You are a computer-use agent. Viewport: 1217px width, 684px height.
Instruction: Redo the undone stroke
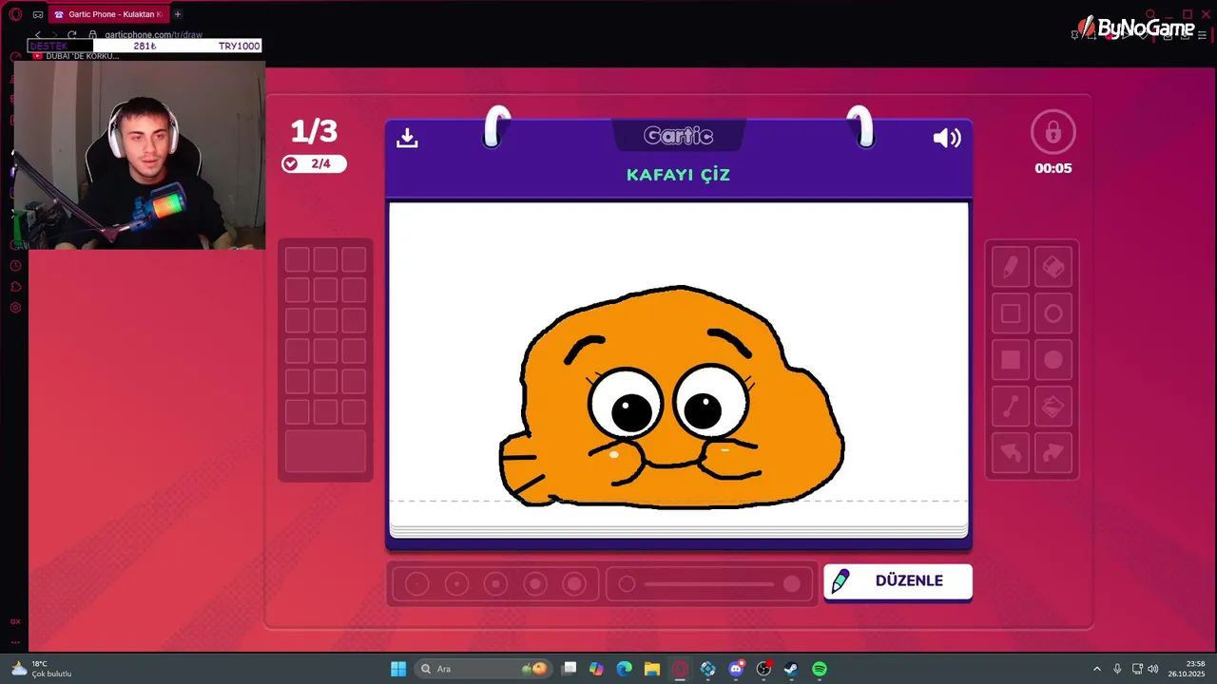1053,453
